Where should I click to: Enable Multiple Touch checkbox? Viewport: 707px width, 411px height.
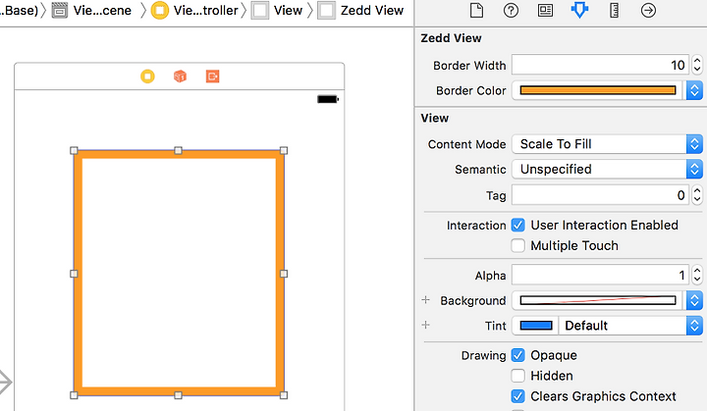point(518,245)
